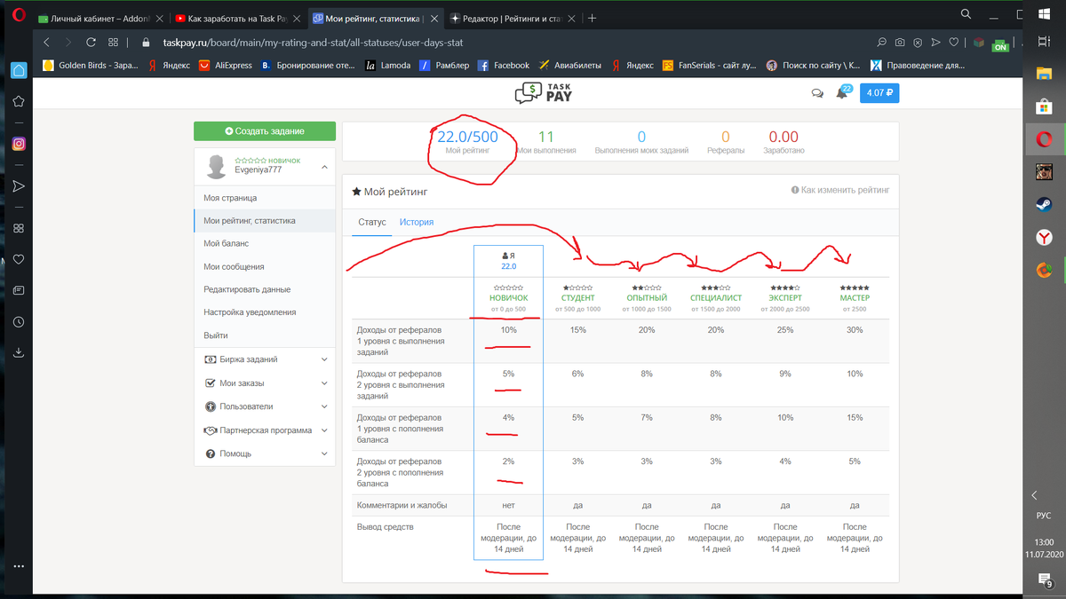Open the Lamoda bookmark
Image resolution: width=1066 pixels, height=599 pixels.
tap(388, 65)
